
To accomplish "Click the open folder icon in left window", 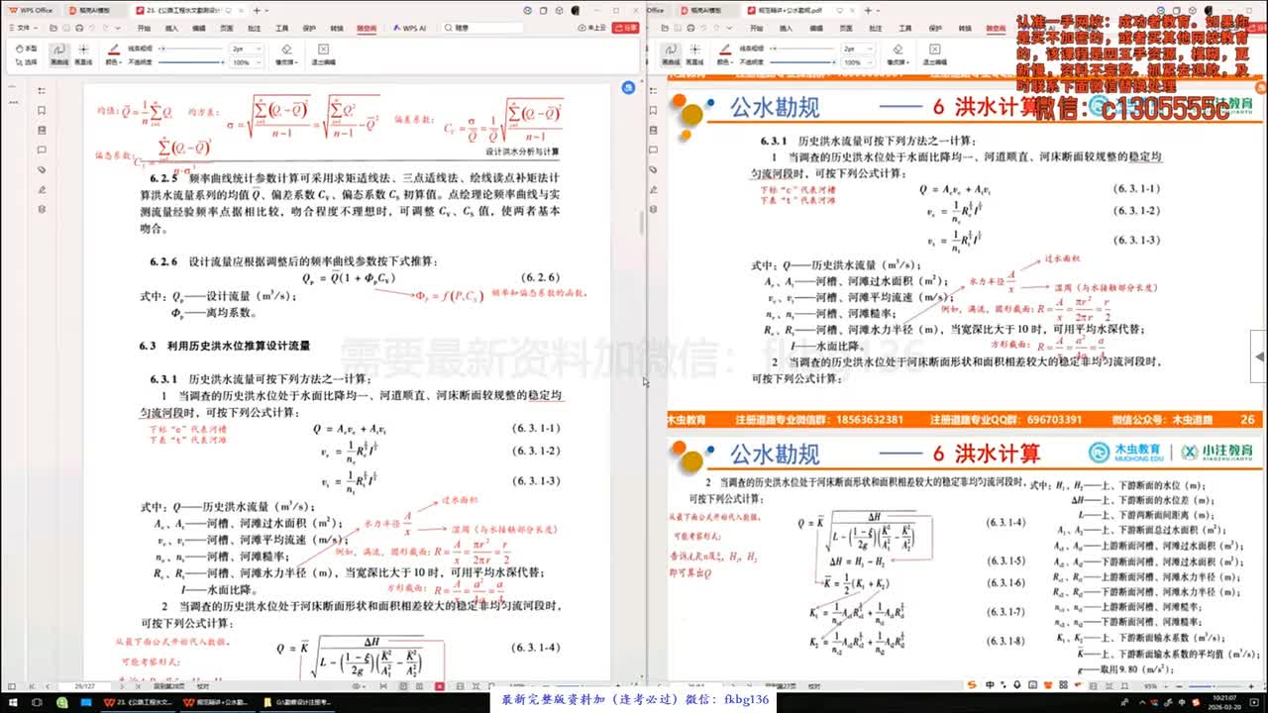I will pyautogui.click(x=52, y=28).
